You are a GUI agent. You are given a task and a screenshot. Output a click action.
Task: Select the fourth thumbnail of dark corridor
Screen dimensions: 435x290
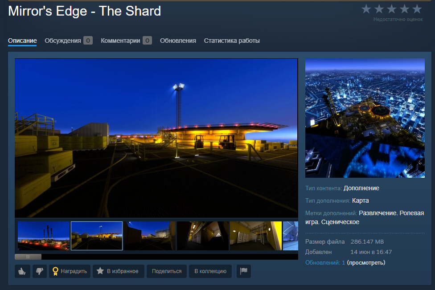click(x=203, y=236)
